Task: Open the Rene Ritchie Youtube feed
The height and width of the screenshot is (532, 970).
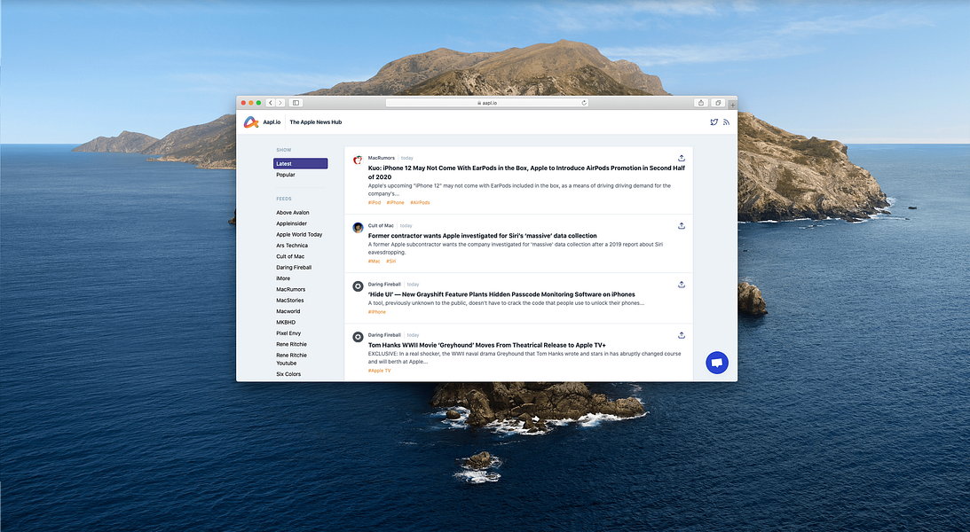Action: [291, 359]
